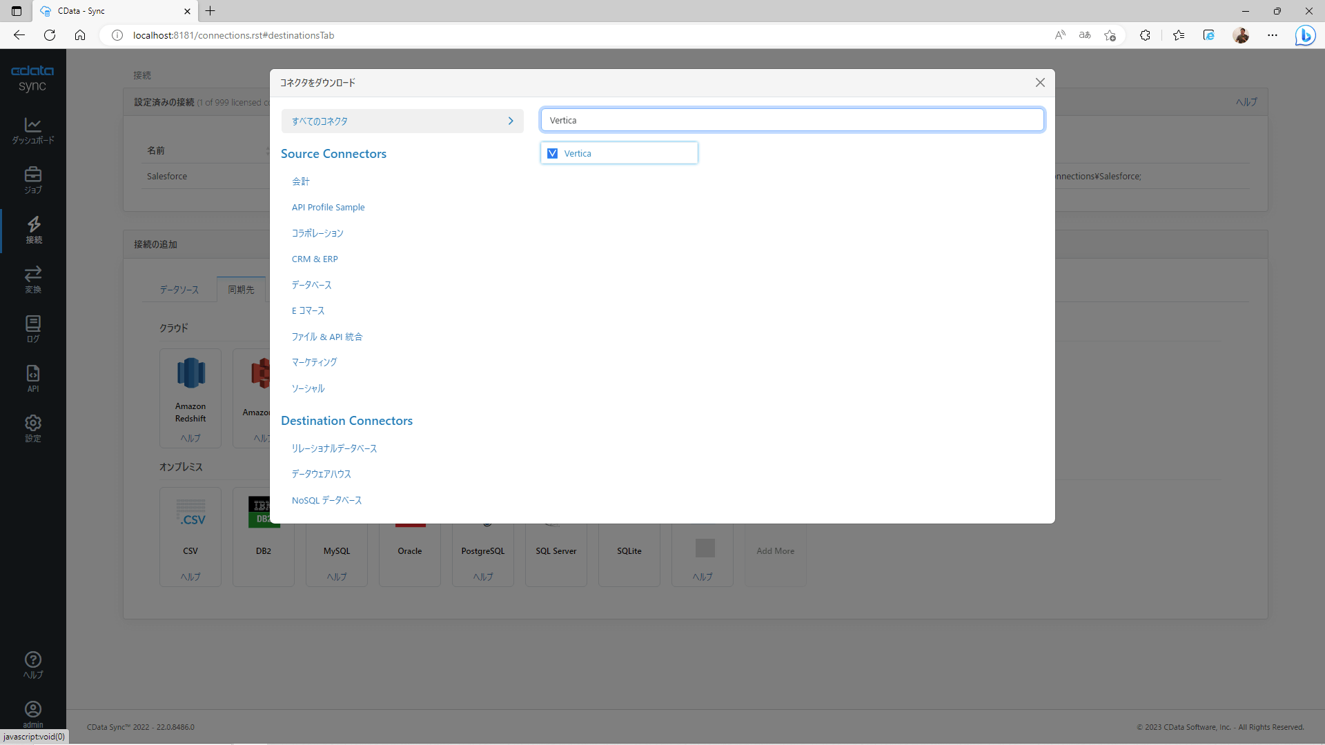The image size is (1325, 745).
Task: Open the ダッシュボード sidebar icon
Action: [32, 131]
